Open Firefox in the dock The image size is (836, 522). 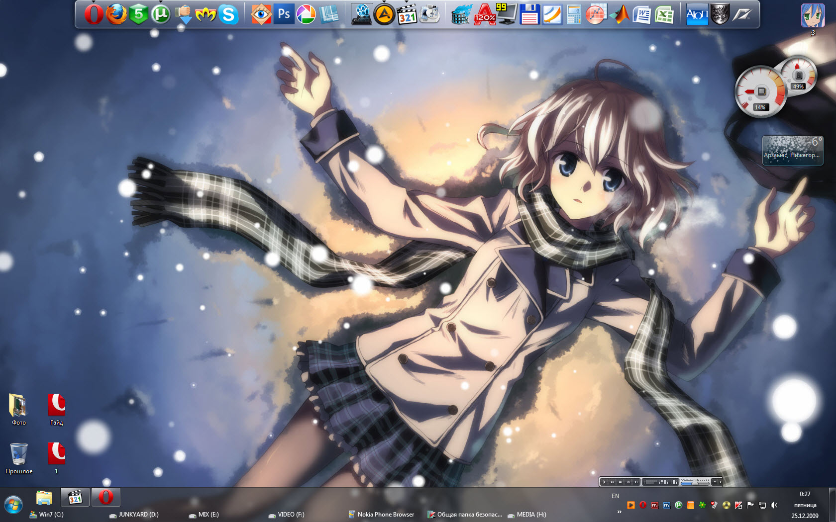click(x=116, y=14)
